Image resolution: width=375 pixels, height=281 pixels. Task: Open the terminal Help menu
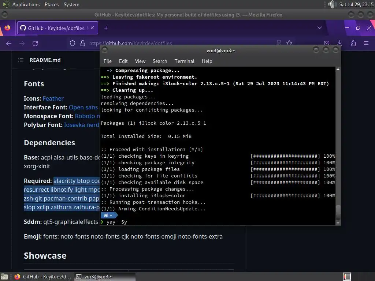207,61
